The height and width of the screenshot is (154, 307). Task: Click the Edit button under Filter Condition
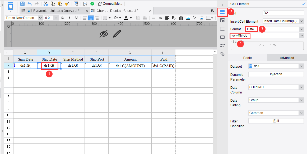(x=276, y=121)
